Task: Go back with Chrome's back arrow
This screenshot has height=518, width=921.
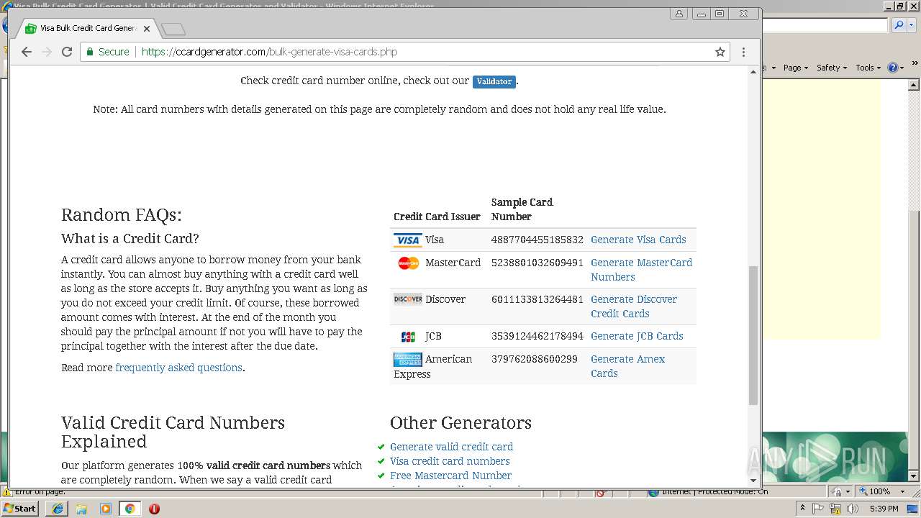Action: [x=27, y=52]
